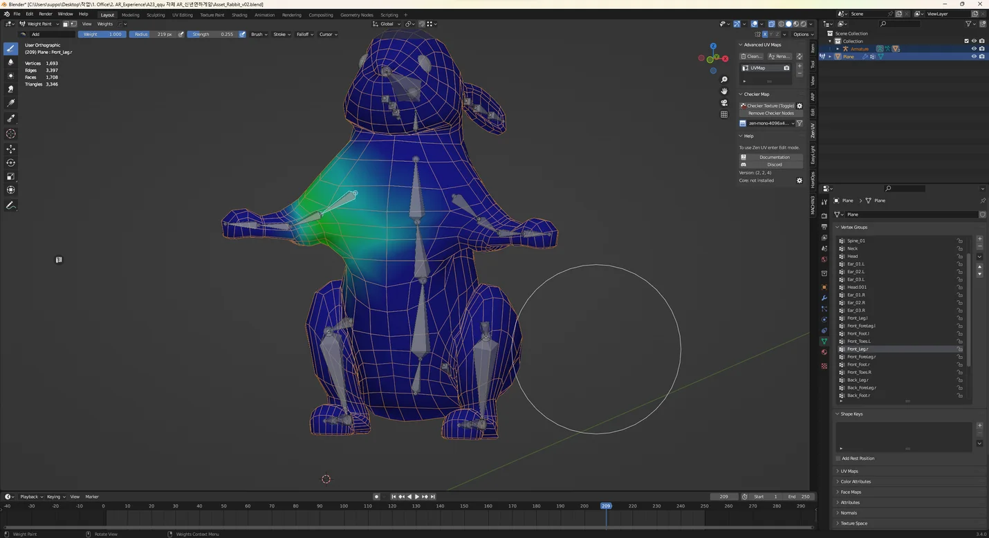The width and height of the screenshot is (989, 538).
Task: Expand the UV Maps panel
Action: (849, 471)
